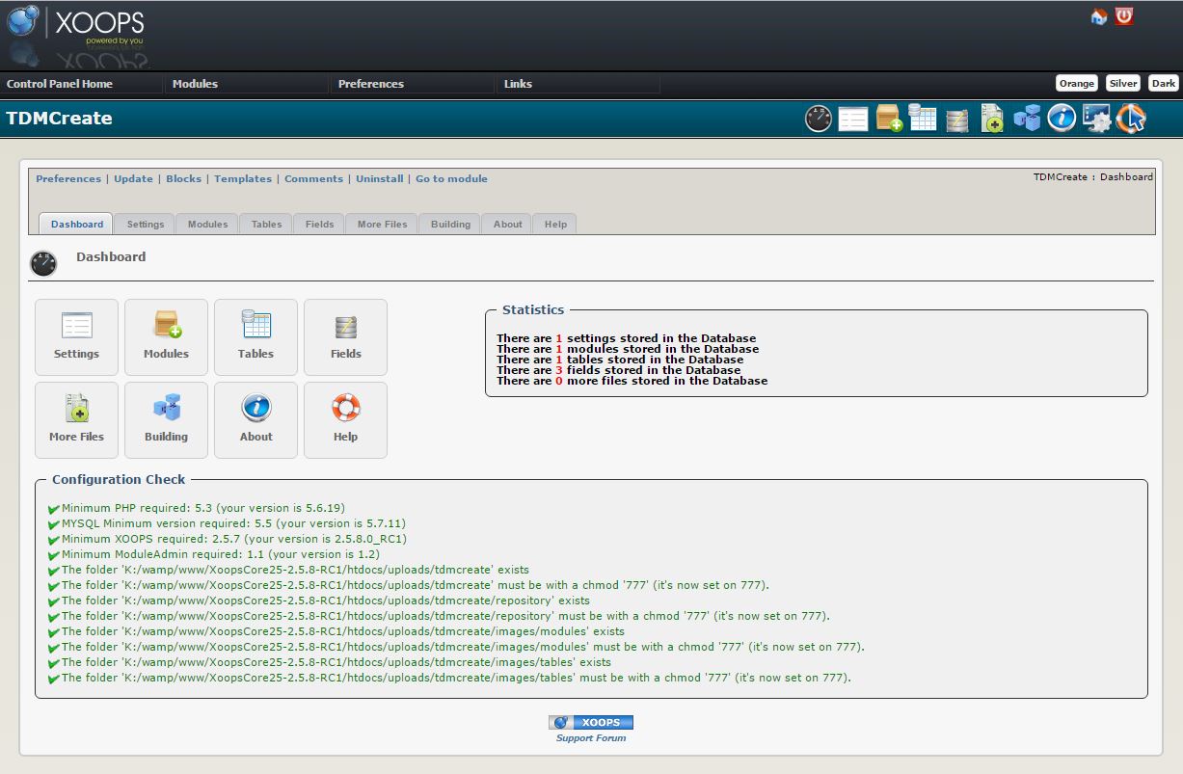Open Control Panel Home menu
1183x774 pixels.
coord(60,84)
